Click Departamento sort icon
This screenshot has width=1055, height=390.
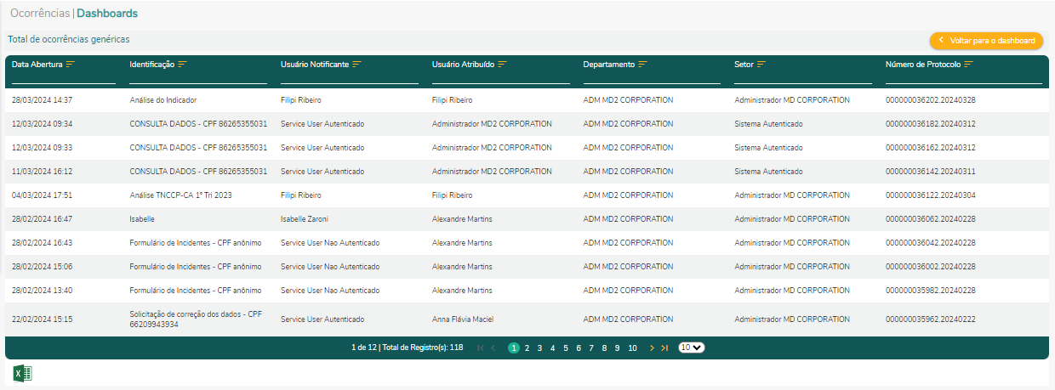coord(643,65)
